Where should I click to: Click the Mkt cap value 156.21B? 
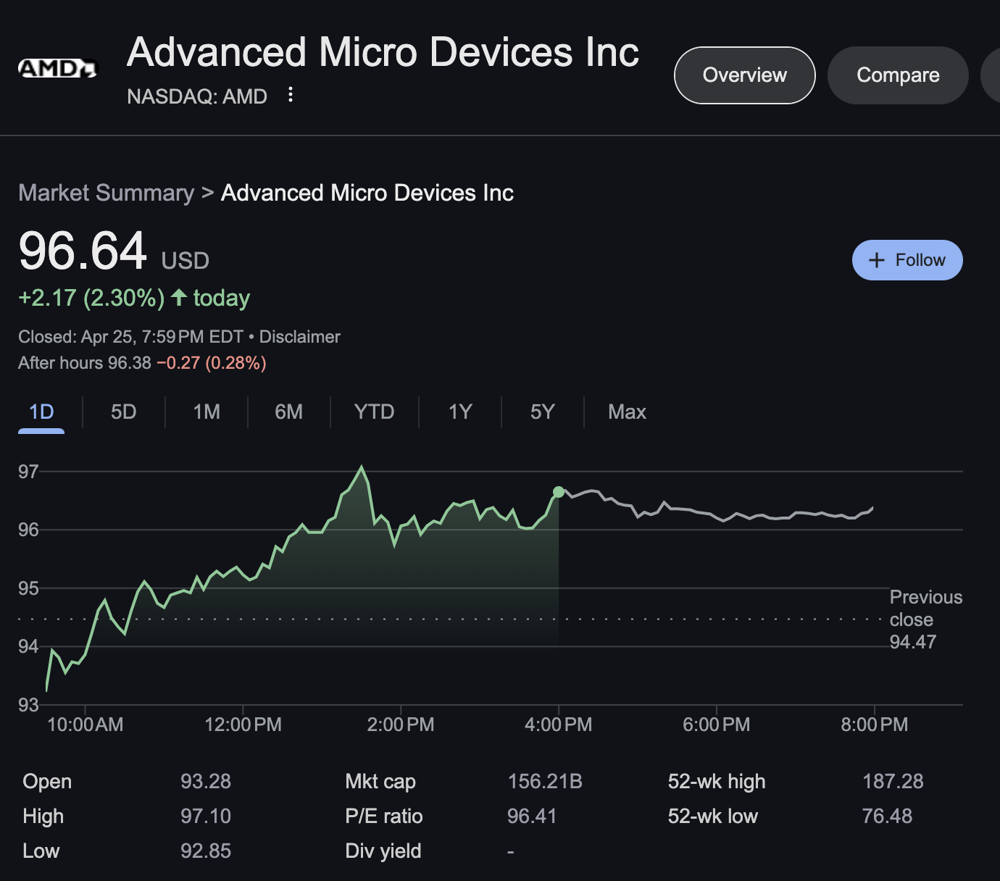point(545,782)
